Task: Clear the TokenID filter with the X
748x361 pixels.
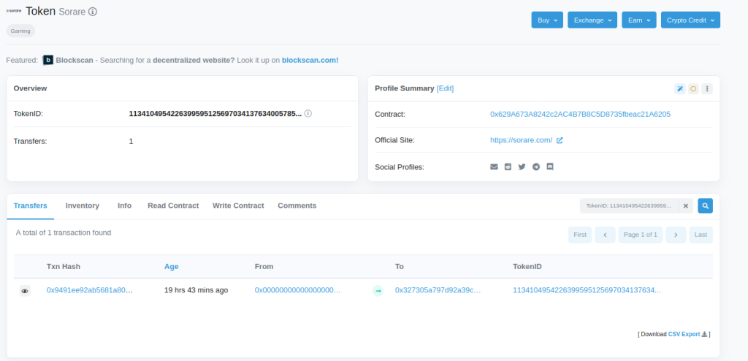Action: (x=686, y=206)
